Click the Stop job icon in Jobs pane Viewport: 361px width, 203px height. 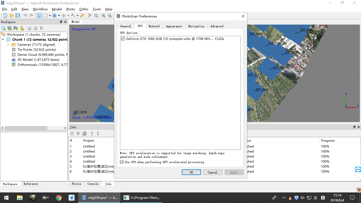72,133
